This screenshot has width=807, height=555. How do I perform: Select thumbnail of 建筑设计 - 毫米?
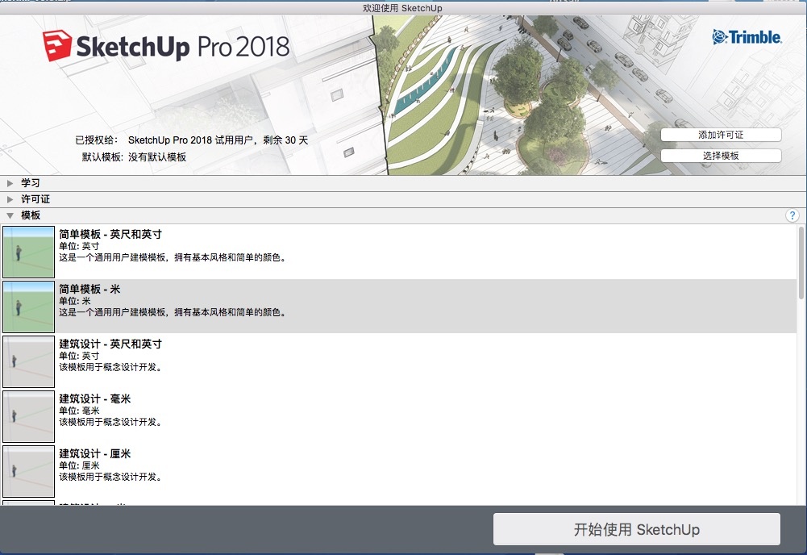pyautogui.click(x=28, y=416)
